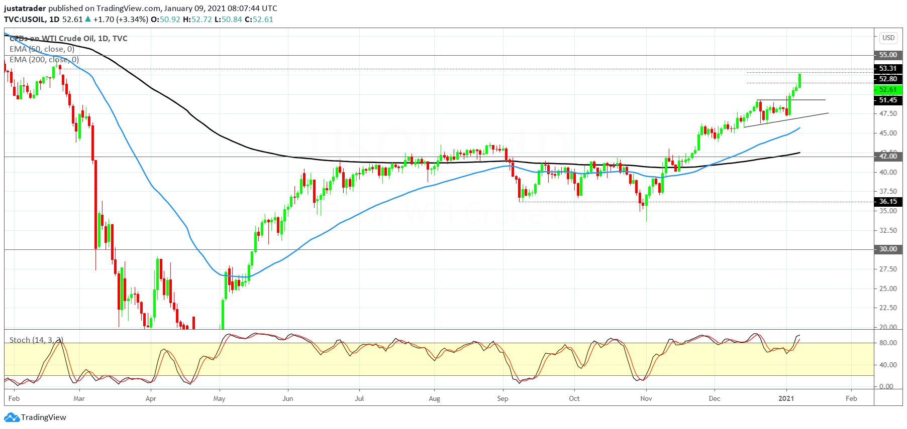Click the Dec label on time axis

tap(715, 399)
